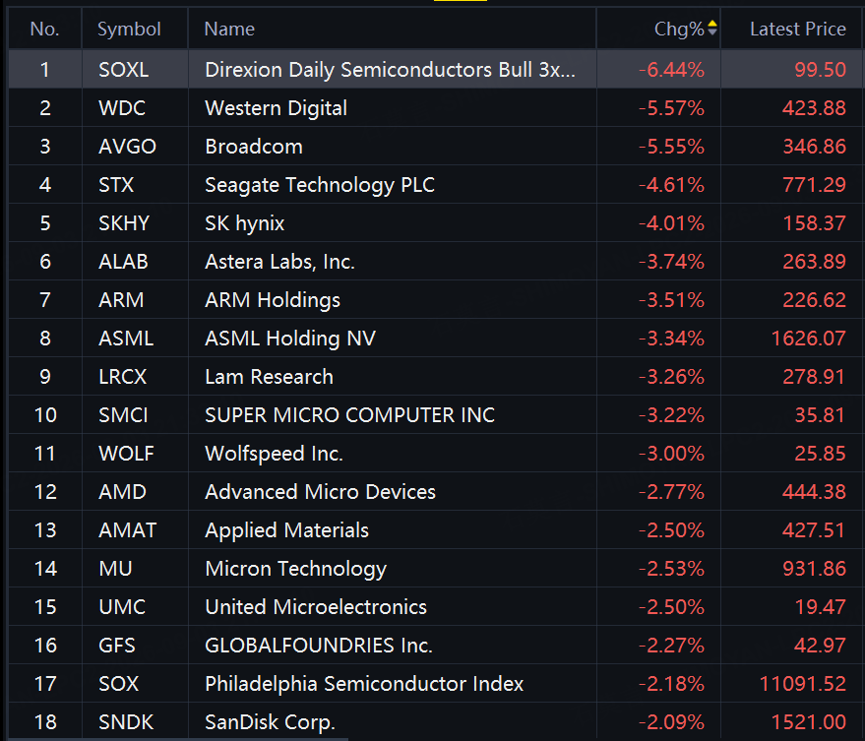
Task: Select the Lam Research row
Action: (x=436, y=376)
